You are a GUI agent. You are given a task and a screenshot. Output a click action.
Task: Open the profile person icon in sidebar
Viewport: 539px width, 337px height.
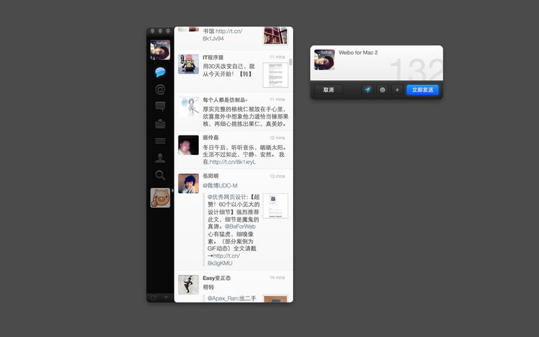160,158
